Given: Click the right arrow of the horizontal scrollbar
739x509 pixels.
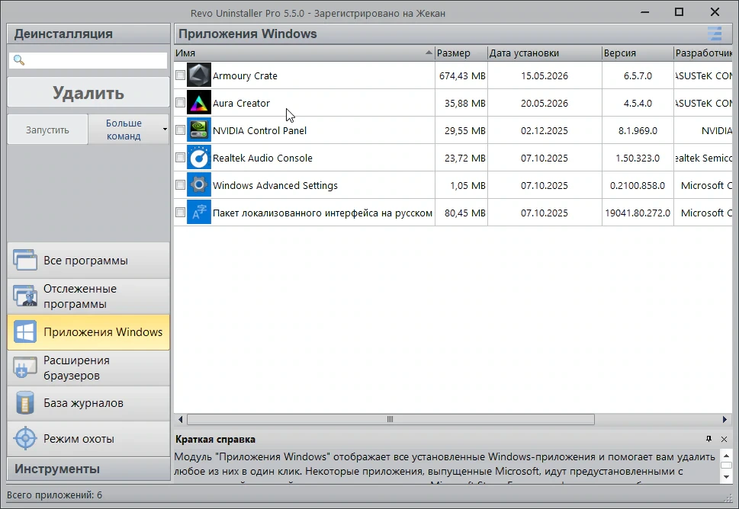Looking at the screenshot, I should coord(725,419).
